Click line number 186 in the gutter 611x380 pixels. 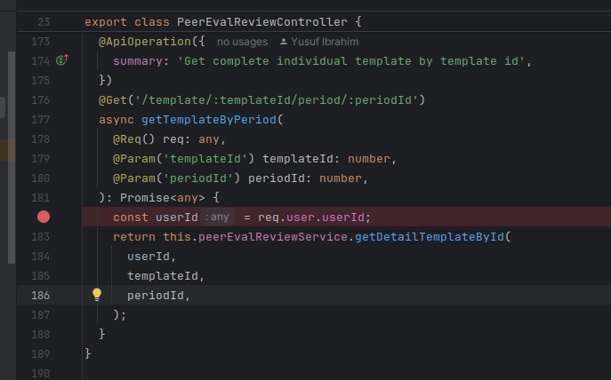pos(41,296)
